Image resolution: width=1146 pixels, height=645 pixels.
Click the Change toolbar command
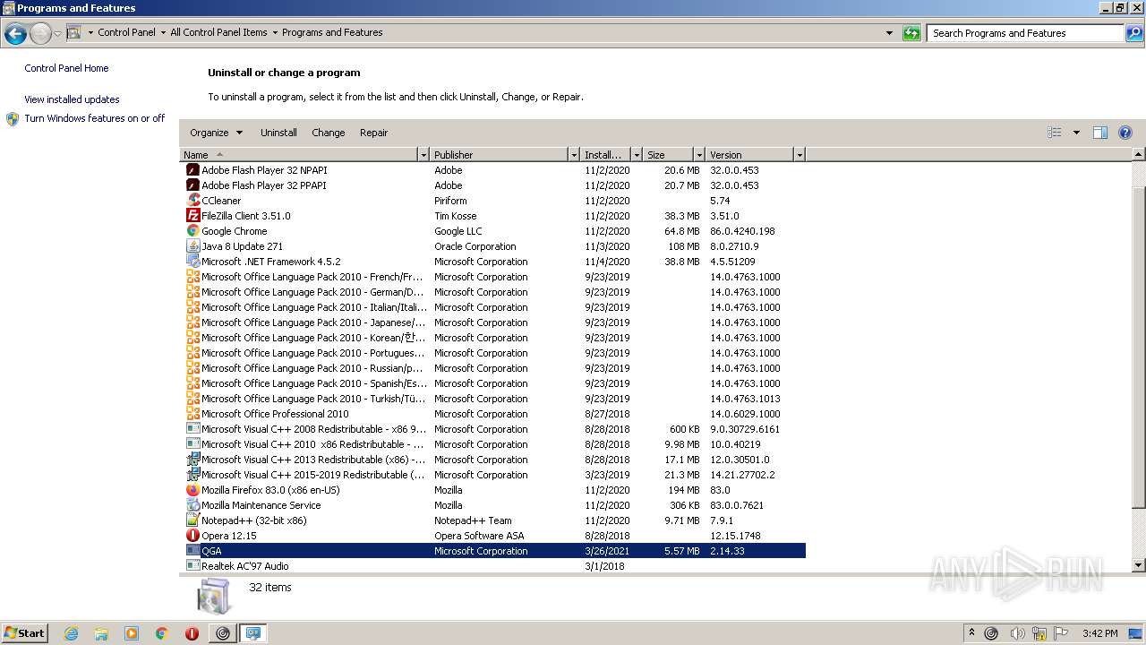(x=328, y=133)
